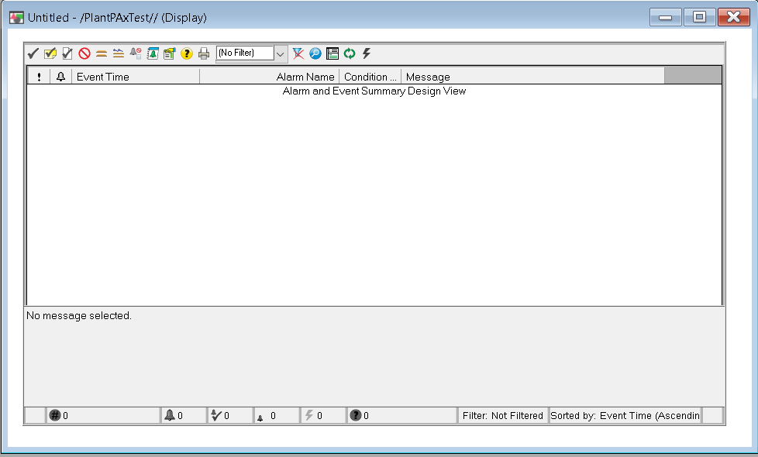The width and height of the screenshot is (758, 457).
Task: Click the clear filter funnel icon
Action: pos(298,53)
